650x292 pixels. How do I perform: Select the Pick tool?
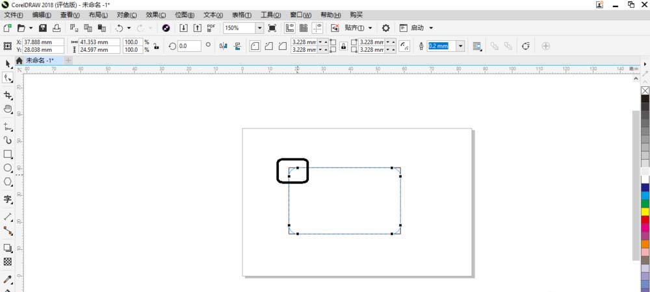pos(8,64)
